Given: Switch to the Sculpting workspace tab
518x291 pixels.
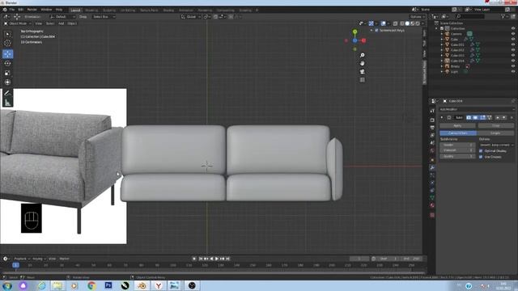Looking at the screenshot, I should click(109, 11).
